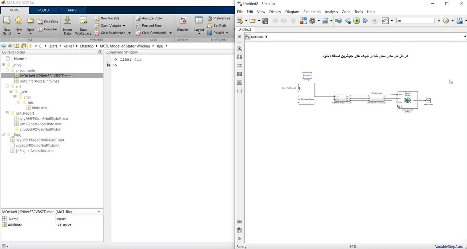Click the 'Desktop' segment in the path bar
Screen dimensions: 467x249
87,46
